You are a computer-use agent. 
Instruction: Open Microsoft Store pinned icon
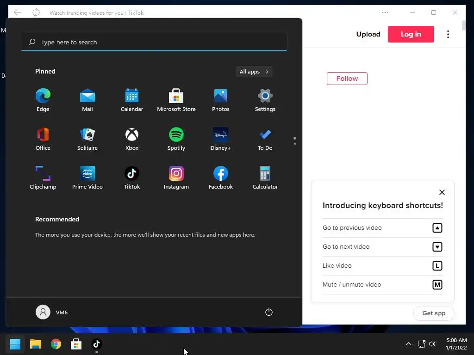[176, 100]
